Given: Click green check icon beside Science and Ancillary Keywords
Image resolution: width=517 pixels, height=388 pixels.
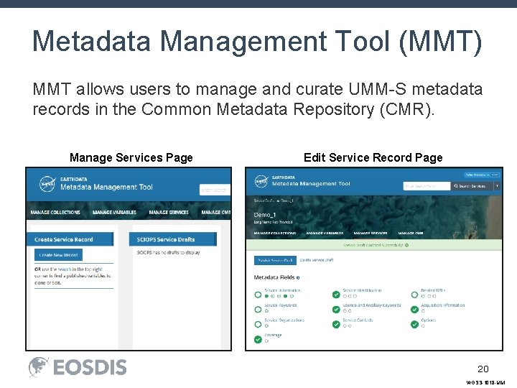Looking at the screenshot, I should [x=336, y=309].
